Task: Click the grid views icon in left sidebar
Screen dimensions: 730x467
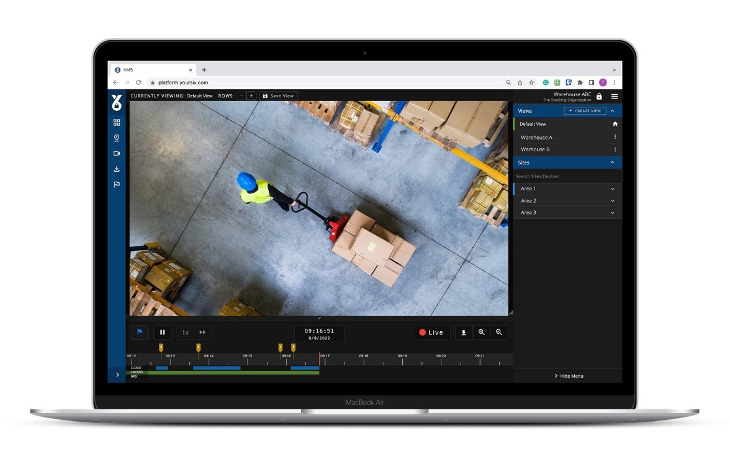Action: (x=117, y=122)
